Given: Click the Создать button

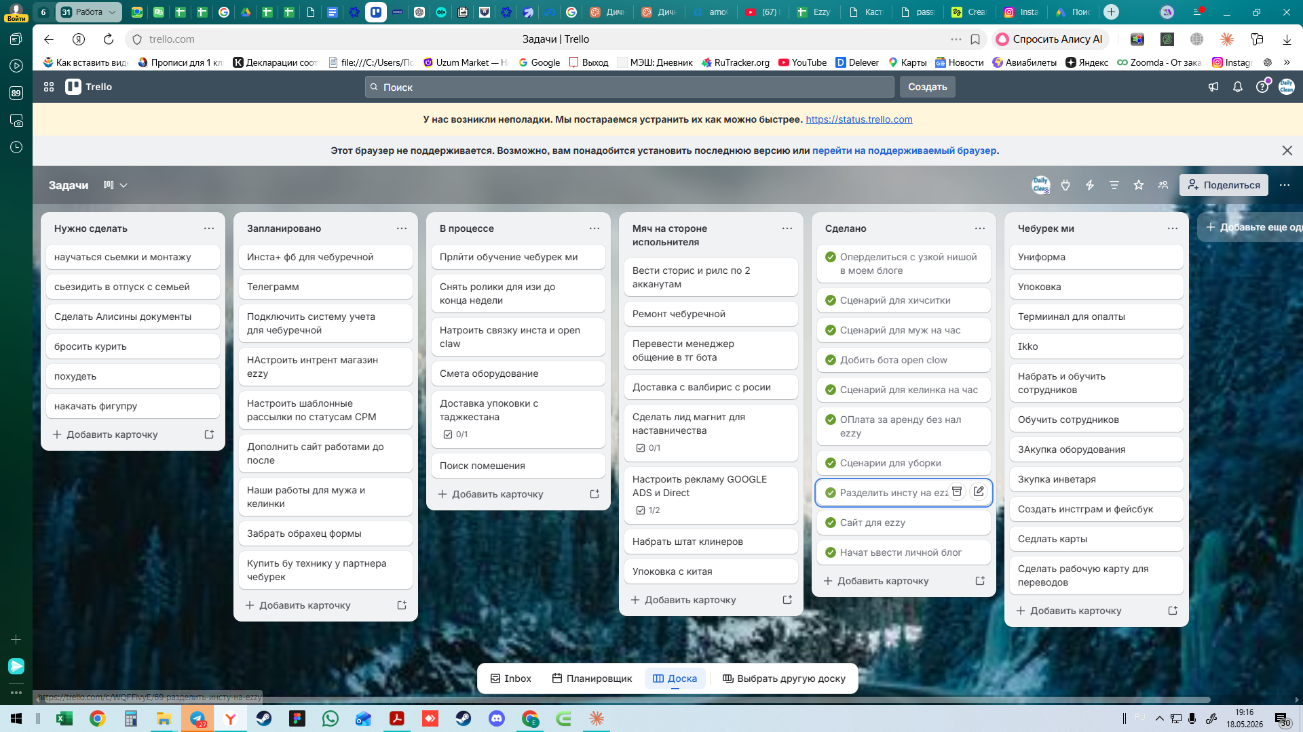Looking at the screenshot, I should pos(928,87).
